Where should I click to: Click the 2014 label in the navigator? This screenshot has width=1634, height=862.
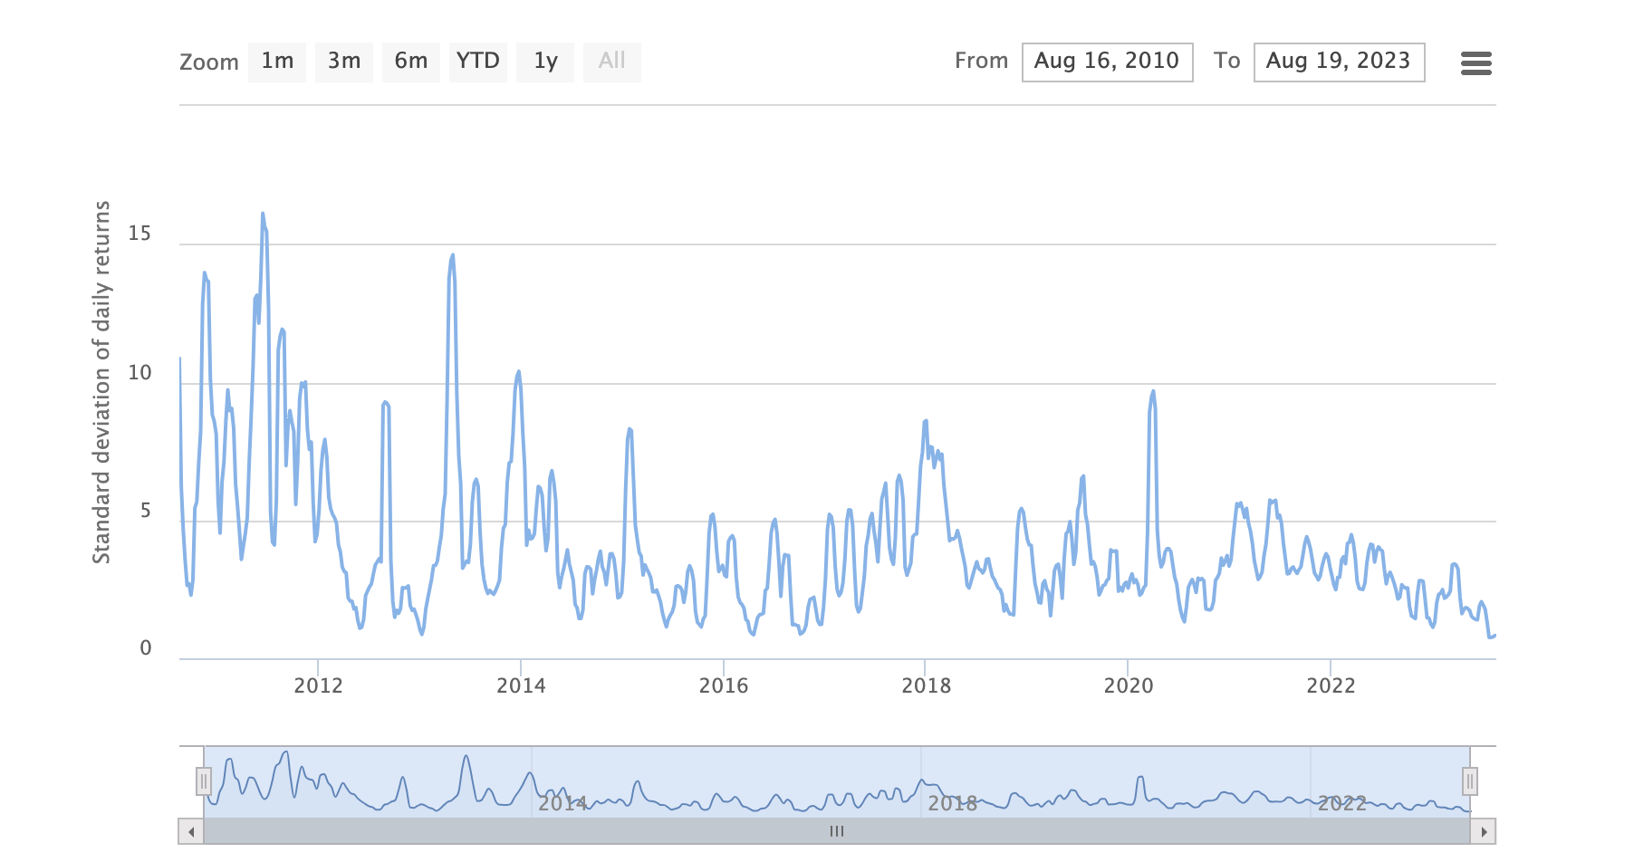tap(562, 803)
